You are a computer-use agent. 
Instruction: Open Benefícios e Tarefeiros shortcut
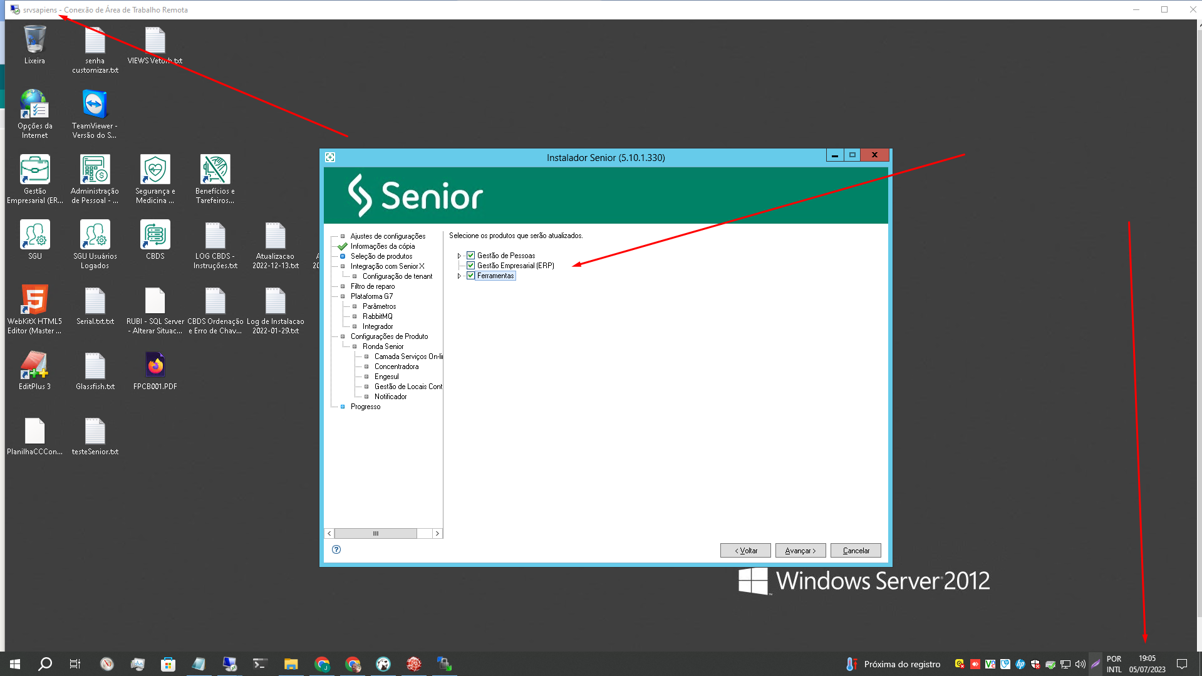point(215,179)
